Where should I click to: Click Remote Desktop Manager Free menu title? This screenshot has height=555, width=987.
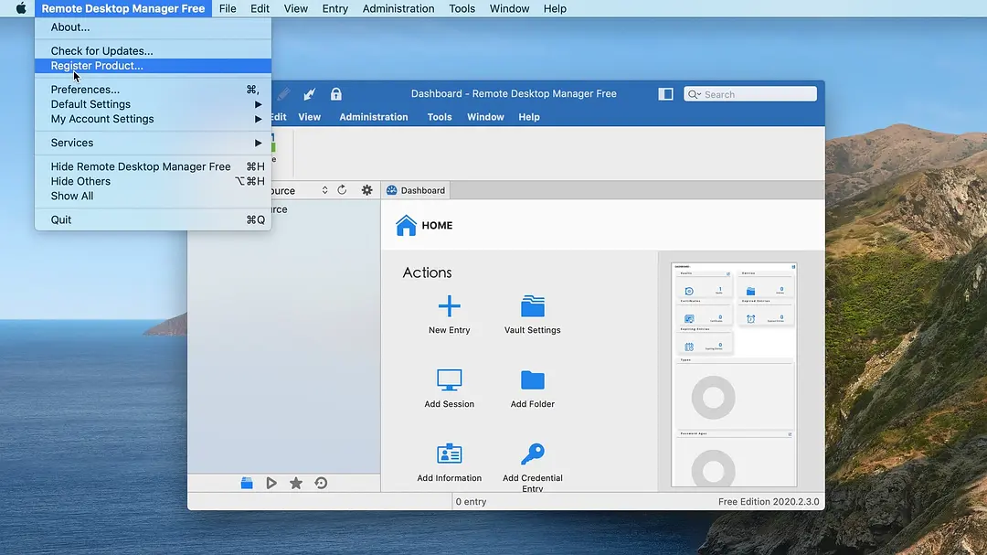[122, 8]
